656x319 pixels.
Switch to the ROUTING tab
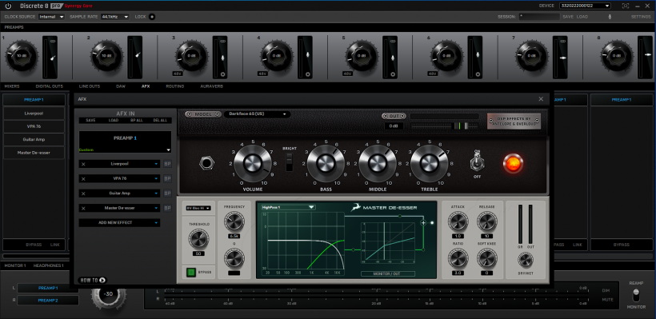point(175,86)
